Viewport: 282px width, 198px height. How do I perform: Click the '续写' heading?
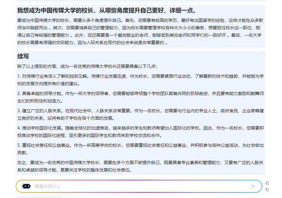pos(23,56)
